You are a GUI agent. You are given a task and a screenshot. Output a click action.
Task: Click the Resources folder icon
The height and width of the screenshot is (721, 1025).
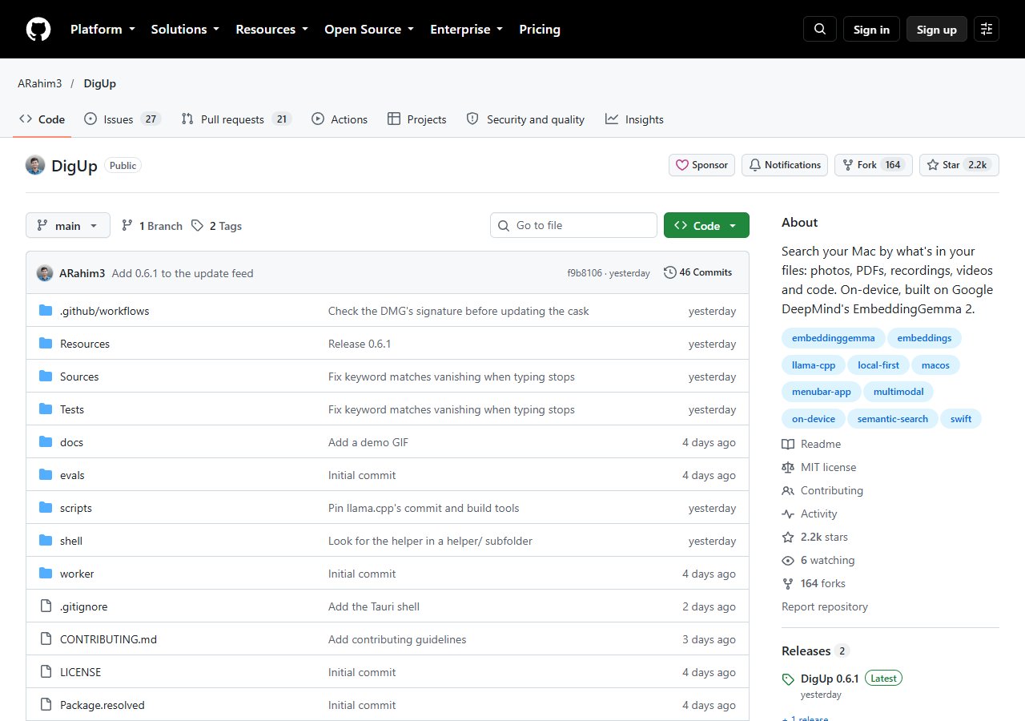point(46,344)
